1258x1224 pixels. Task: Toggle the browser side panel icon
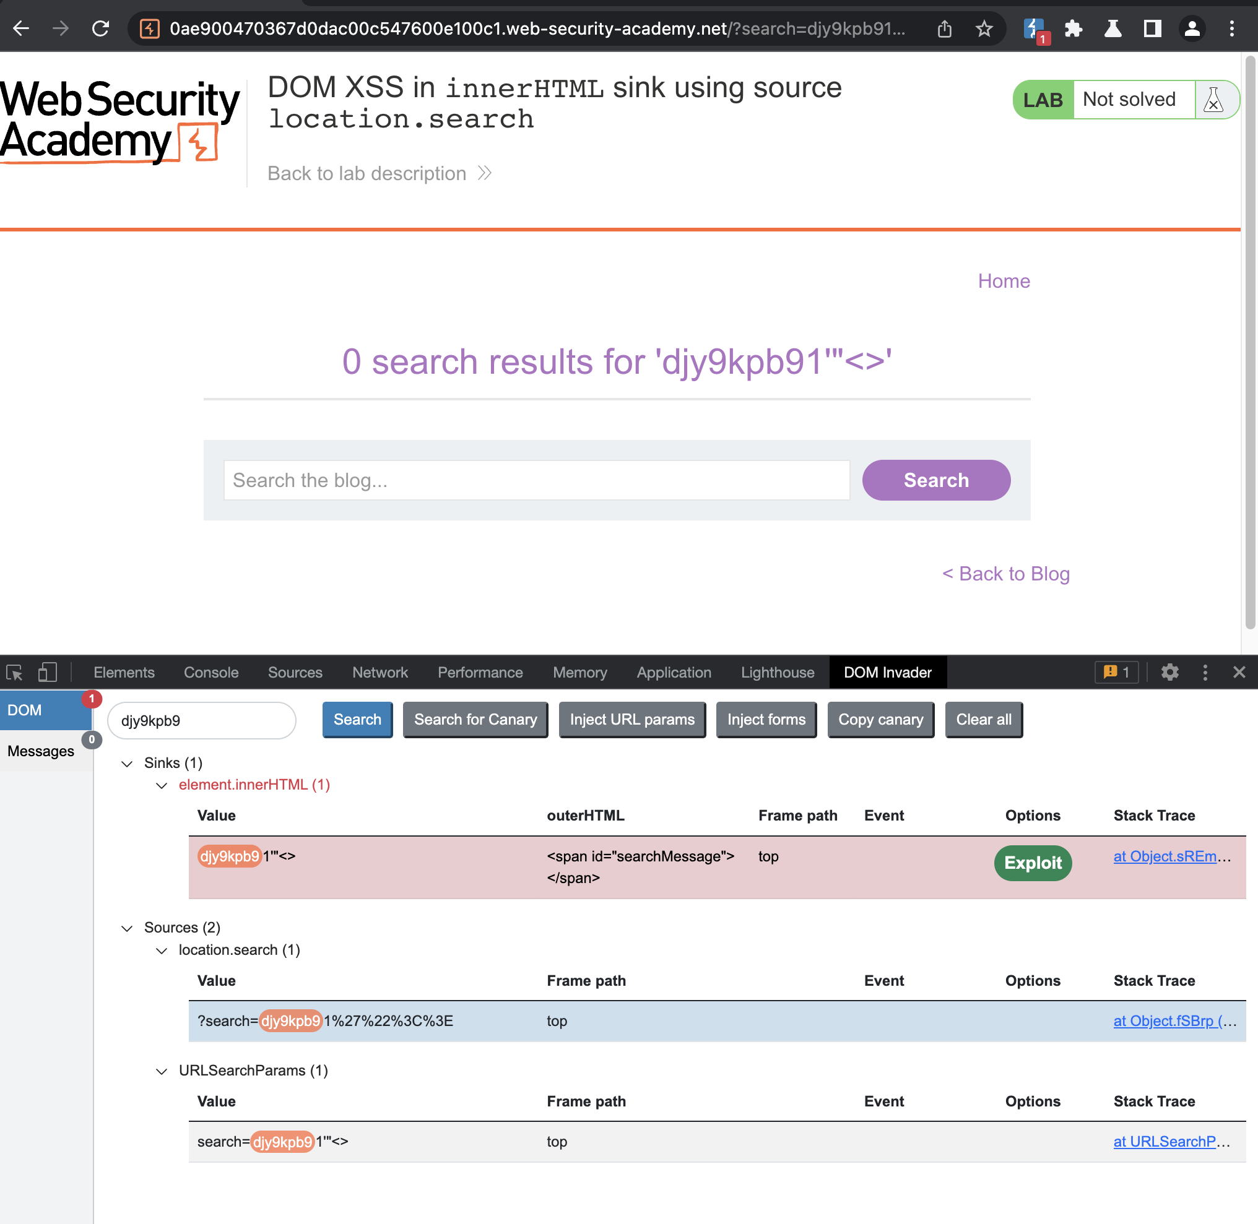(x=1152, y=29)
